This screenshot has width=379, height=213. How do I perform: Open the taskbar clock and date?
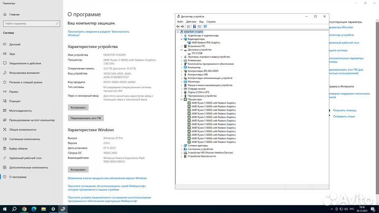362,209
